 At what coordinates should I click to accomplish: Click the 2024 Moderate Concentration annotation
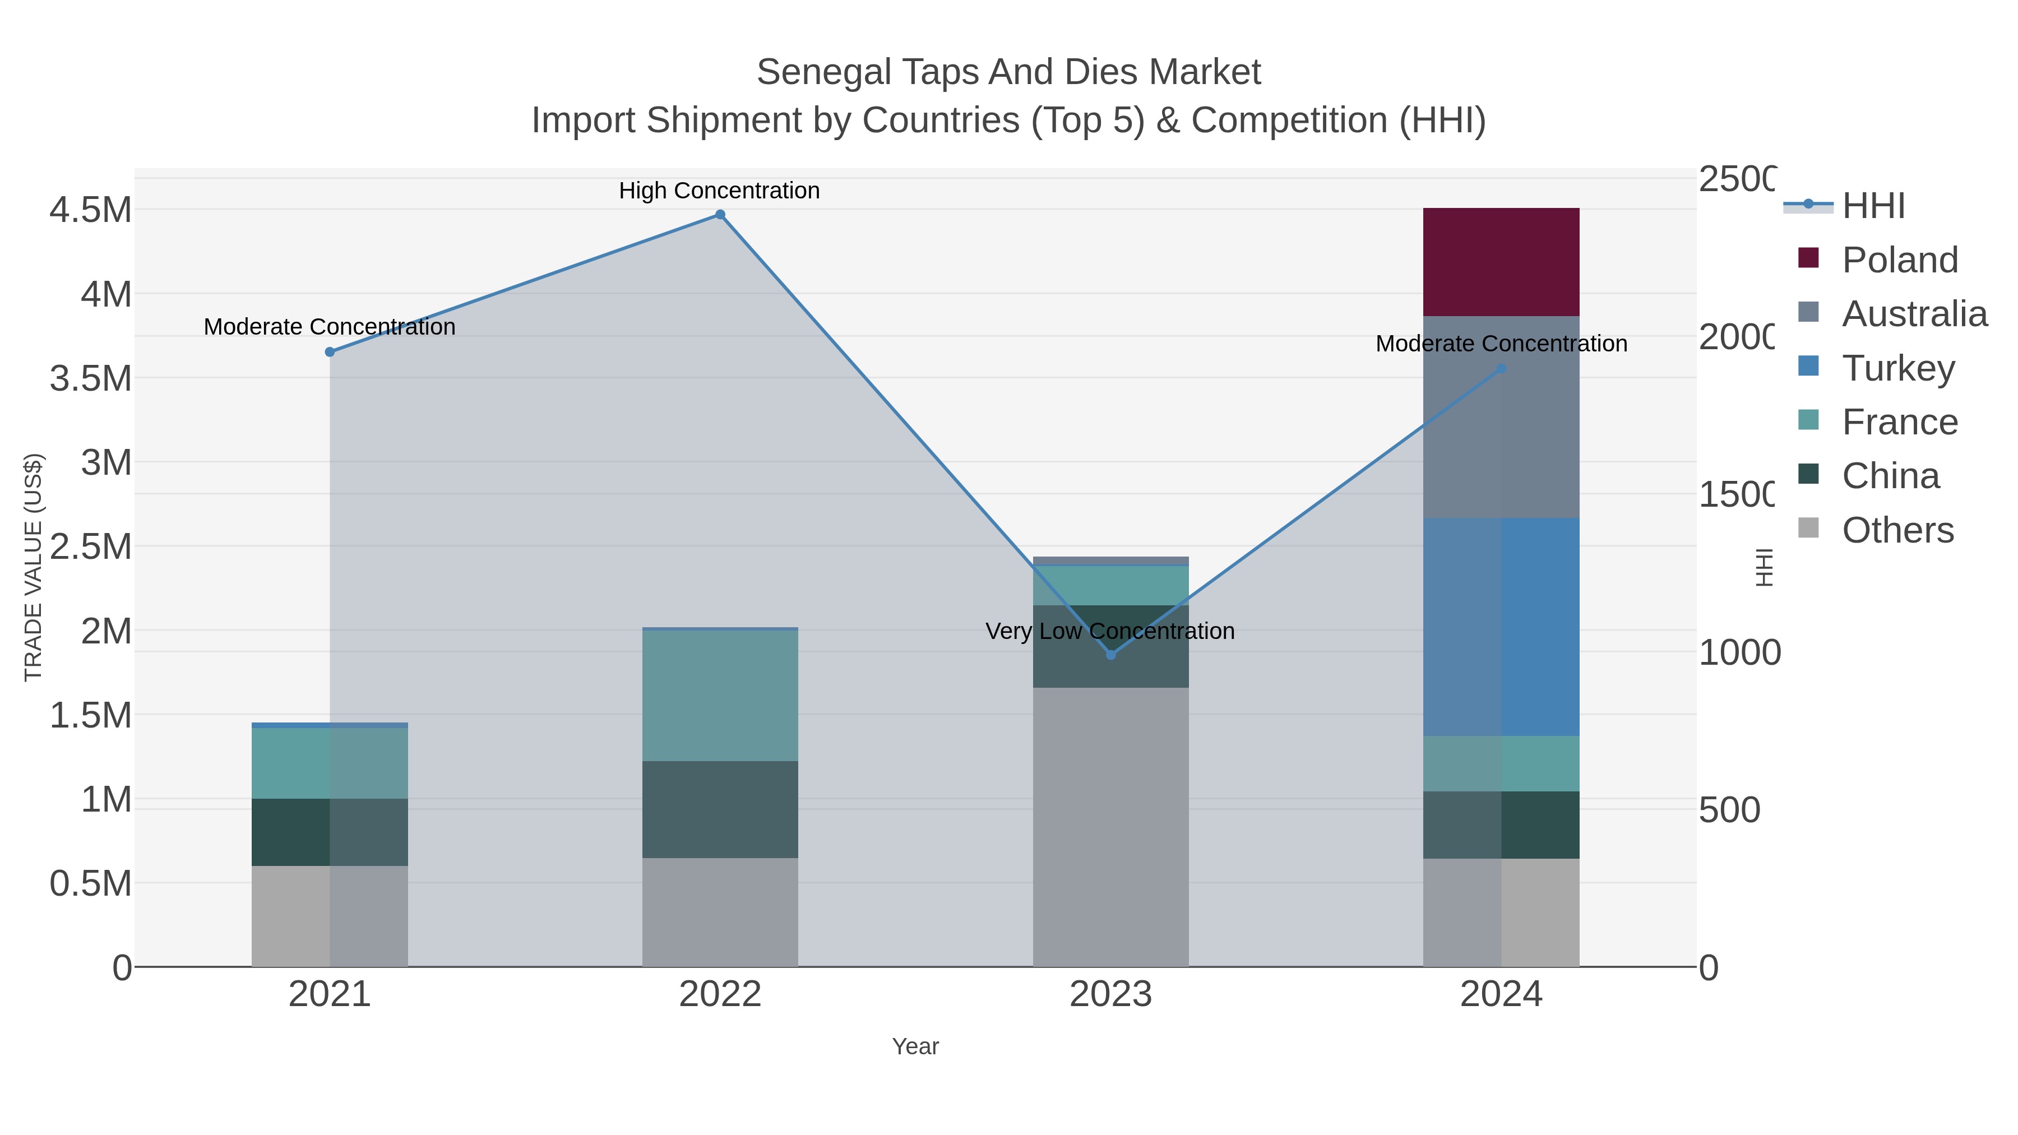click(x=1502, y=344)
